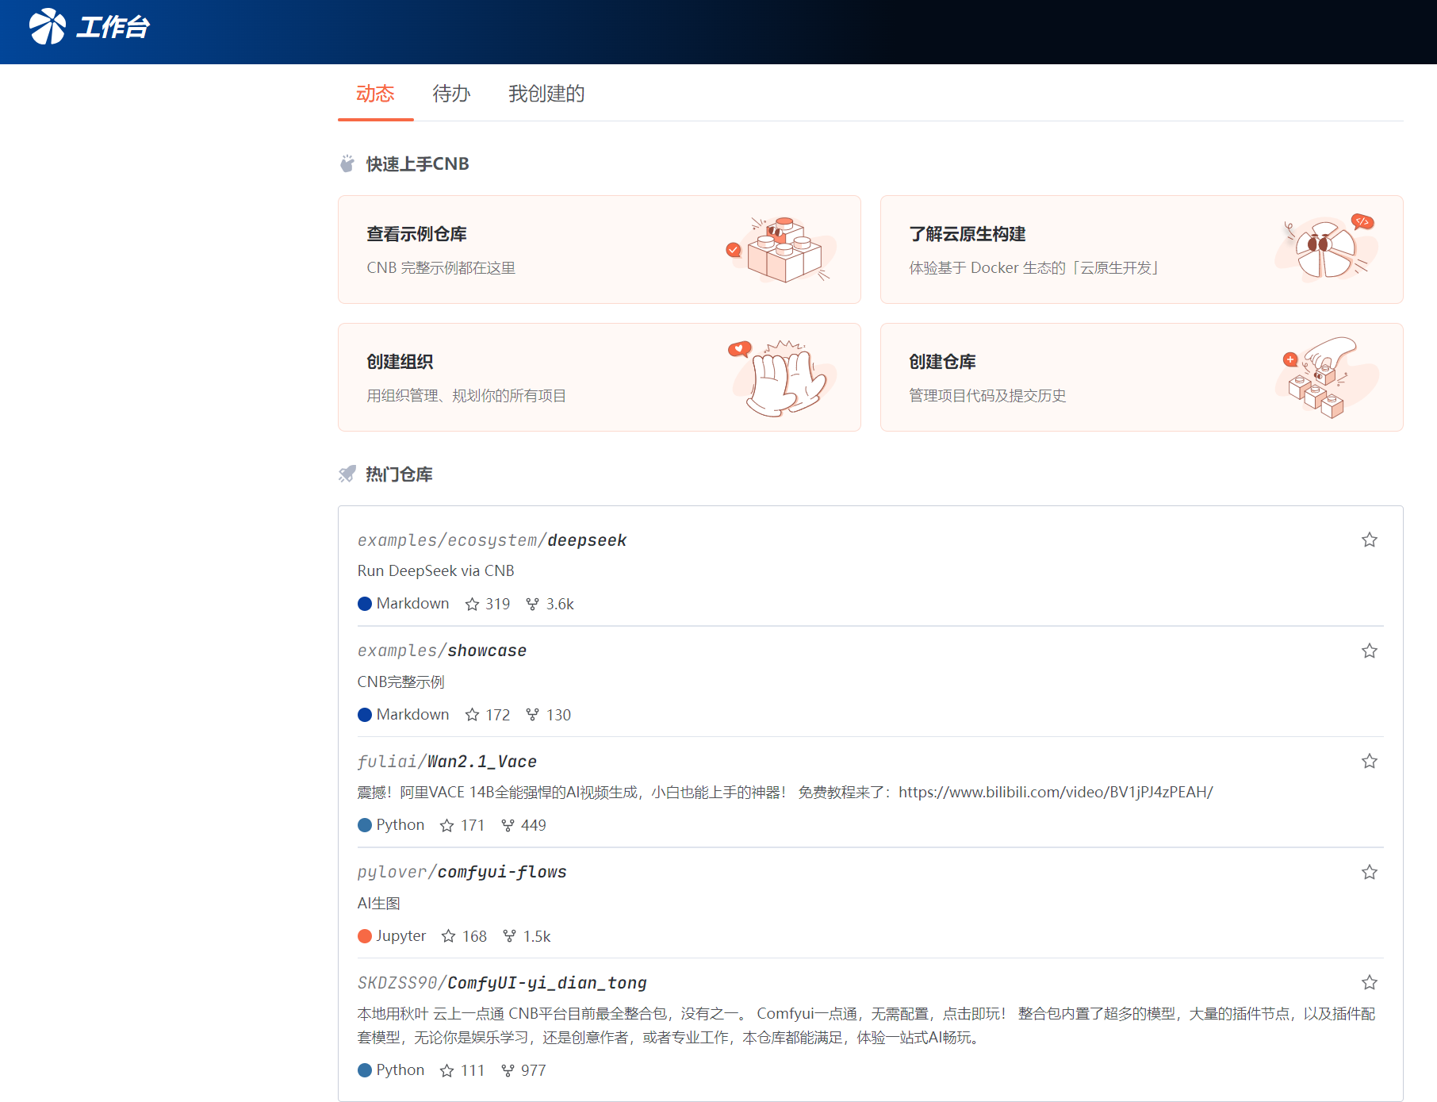Click the fork count icon for comfyui-flows
Screen dimensions: 1437x1102
(509, 936)
